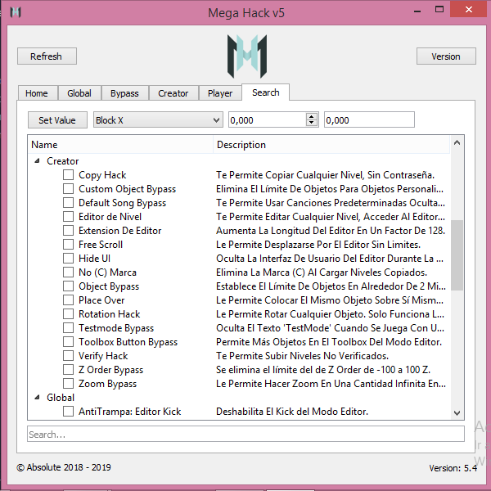Image resolution: width=491 pixels, height=491 pixels.
Task: Click the list scroll down arrow
Action: click(457, 412)
